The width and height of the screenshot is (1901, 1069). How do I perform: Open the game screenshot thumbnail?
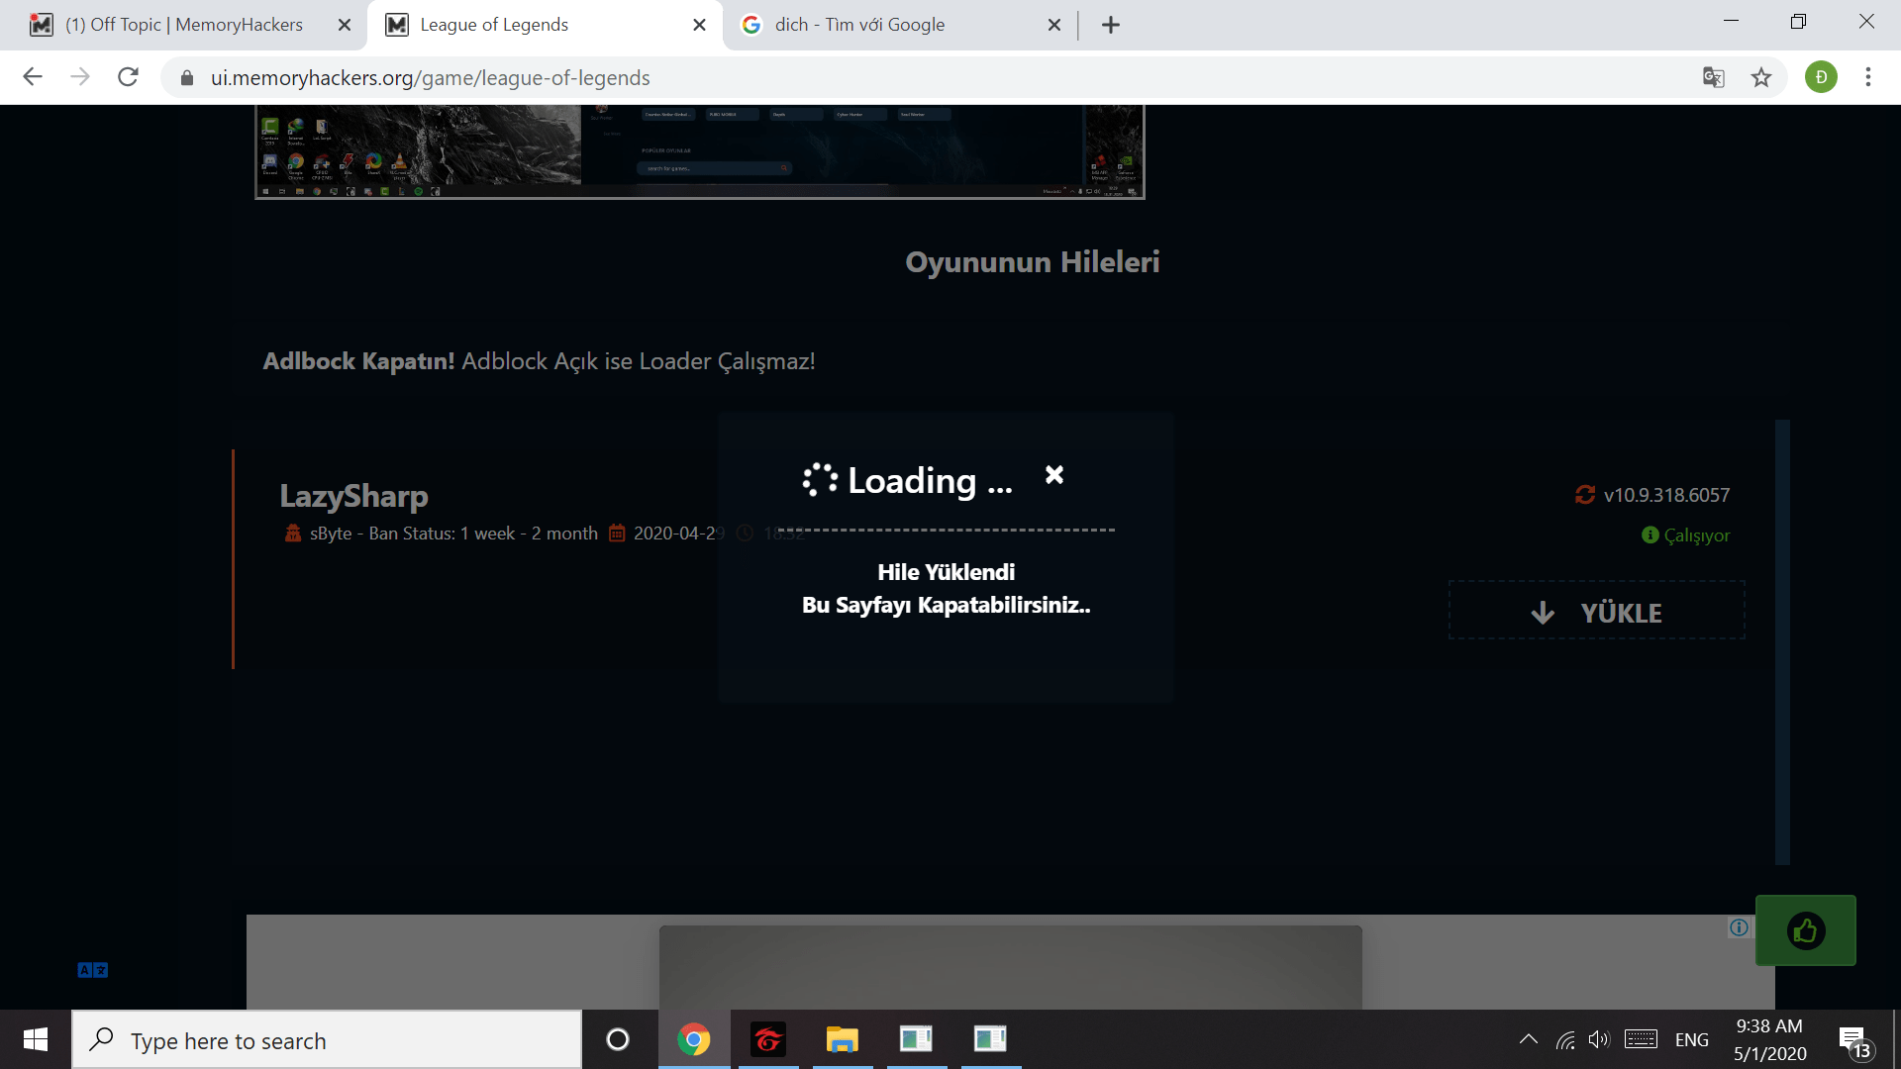pos(700,151)
